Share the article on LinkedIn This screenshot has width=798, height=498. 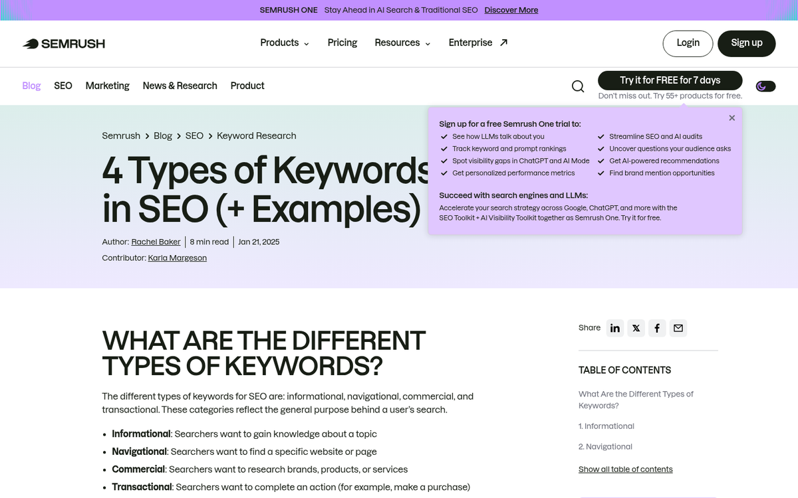coord(614,328)
